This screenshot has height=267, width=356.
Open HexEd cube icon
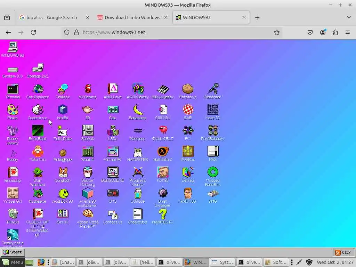(63, 112)
